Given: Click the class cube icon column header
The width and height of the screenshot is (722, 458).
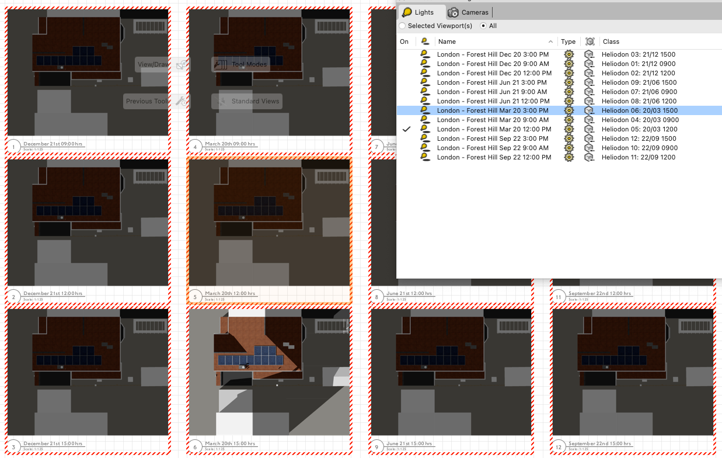Looking at the screenshot, I should pos(590,41).
